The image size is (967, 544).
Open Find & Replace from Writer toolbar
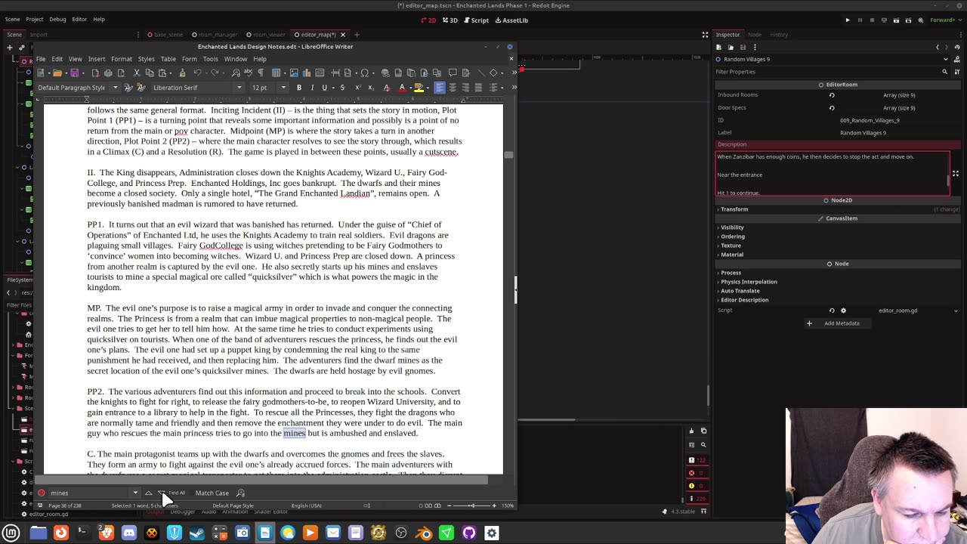236,73
